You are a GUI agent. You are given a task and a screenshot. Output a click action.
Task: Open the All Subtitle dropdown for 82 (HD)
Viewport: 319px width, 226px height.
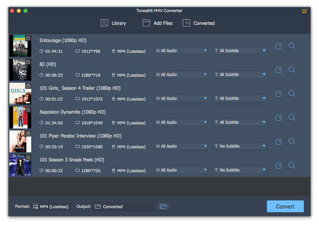click(240, 75)
